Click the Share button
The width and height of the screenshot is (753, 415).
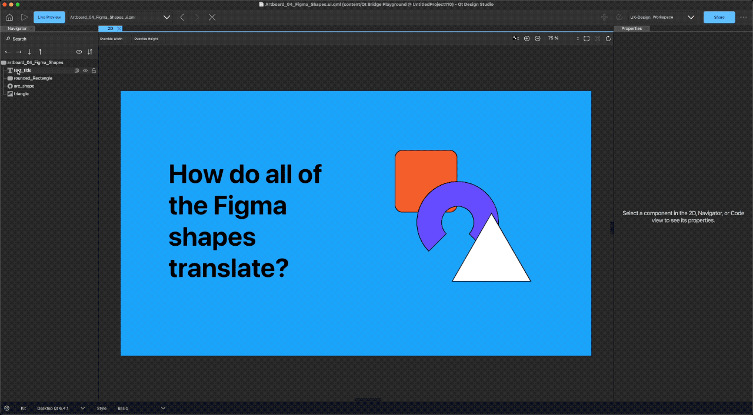click(x=719, y=17)
